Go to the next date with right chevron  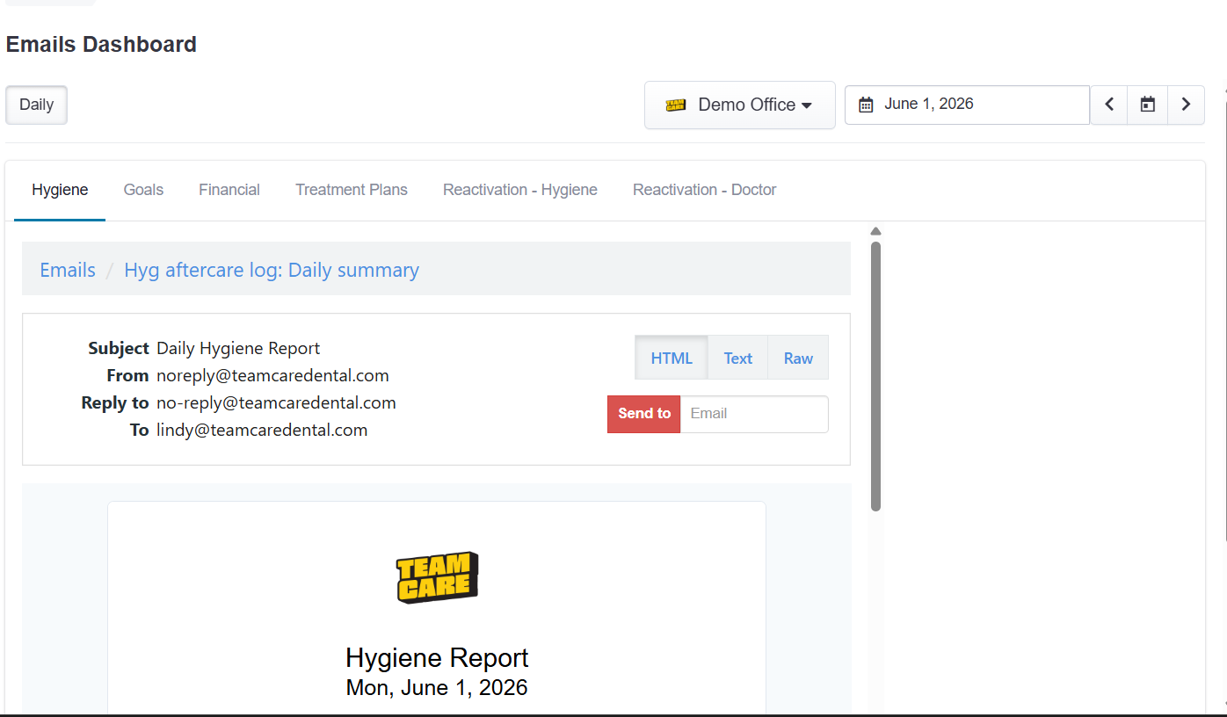(1186, 105)
